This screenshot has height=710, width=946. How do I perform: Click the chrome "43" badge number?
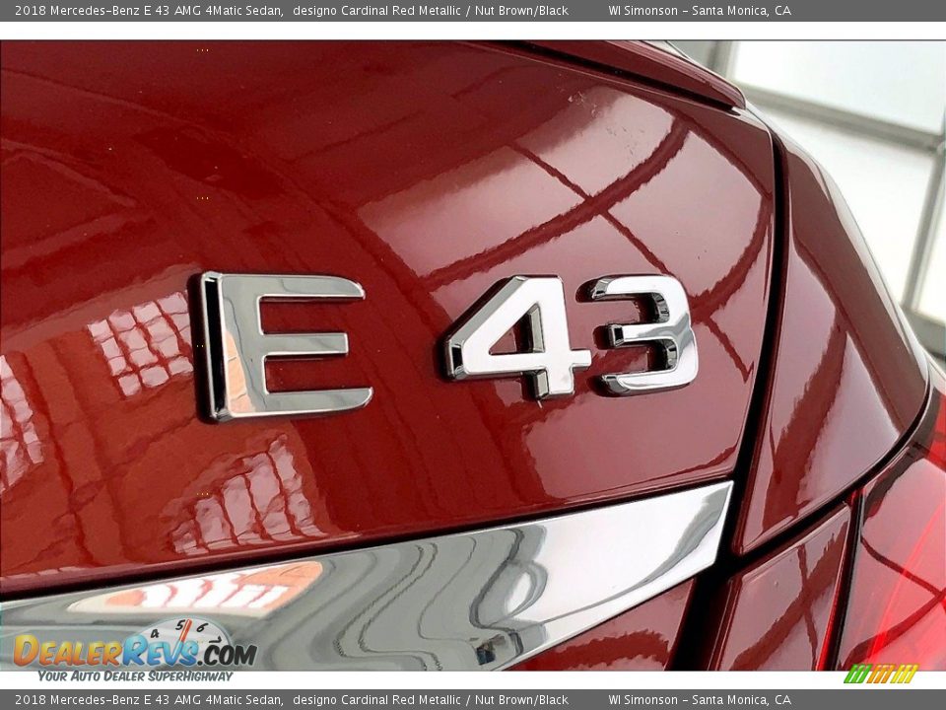pos(572,335)
